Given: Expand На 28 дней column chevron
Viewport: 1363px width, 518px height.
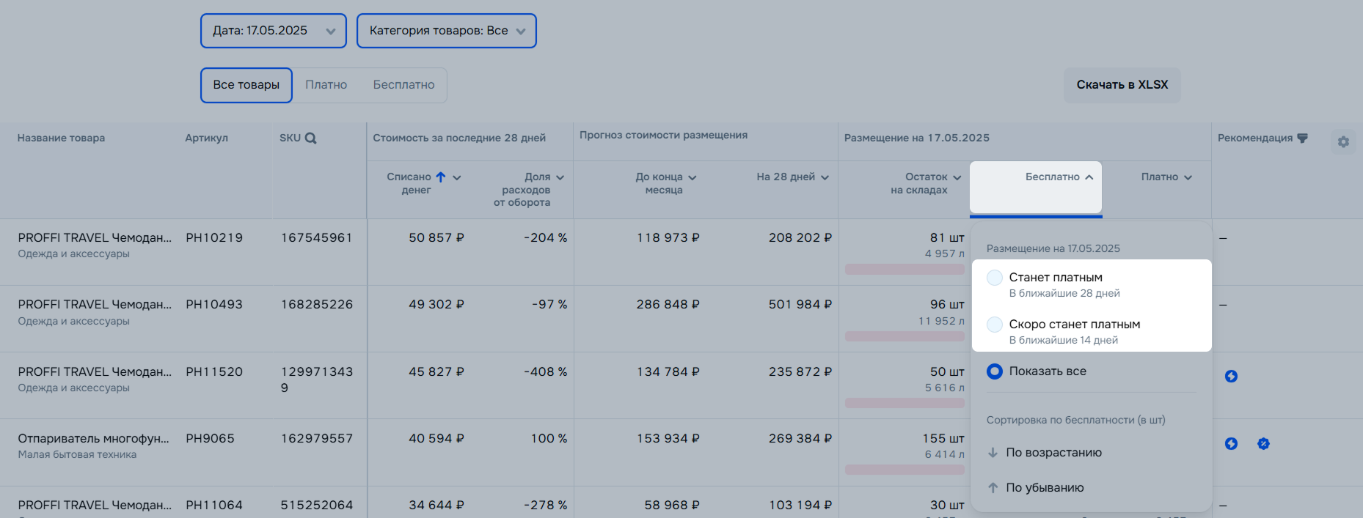Looking at the screenshot, I should (x=825, y=177).
